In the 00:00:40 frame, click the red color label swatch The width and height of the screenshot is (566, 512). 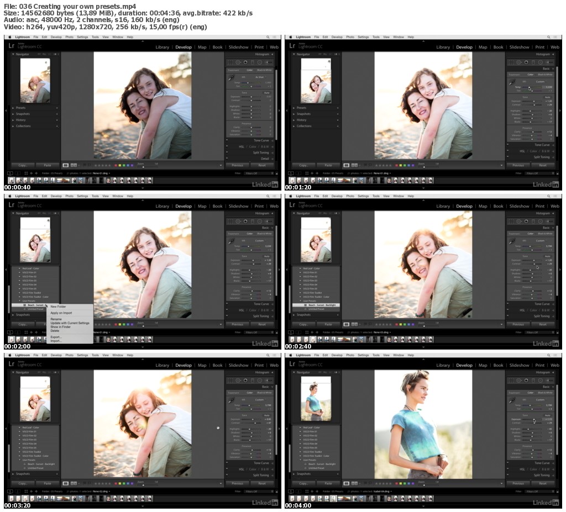tap(116, 165)
